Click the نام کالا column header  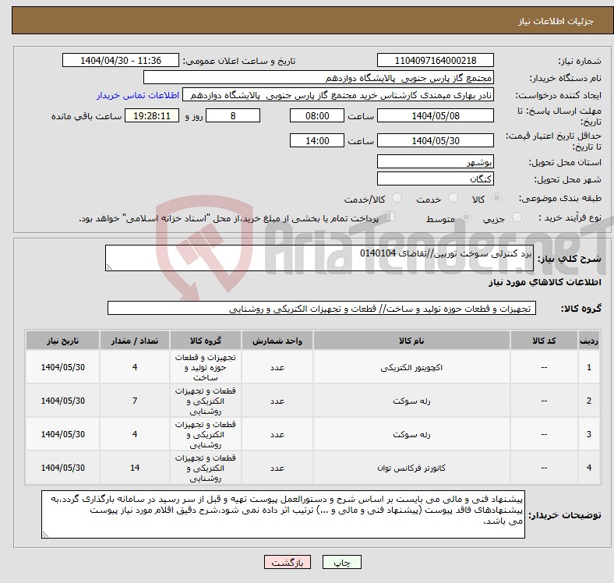tap(411, 341)
